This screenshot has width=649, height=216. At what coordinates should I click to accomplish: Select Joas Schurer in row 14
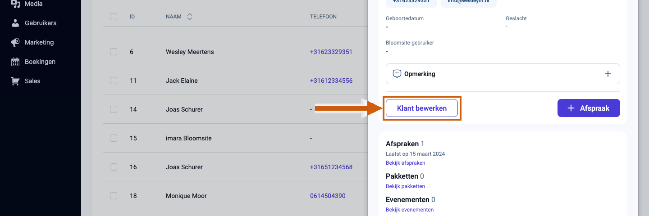pos(184,109)
